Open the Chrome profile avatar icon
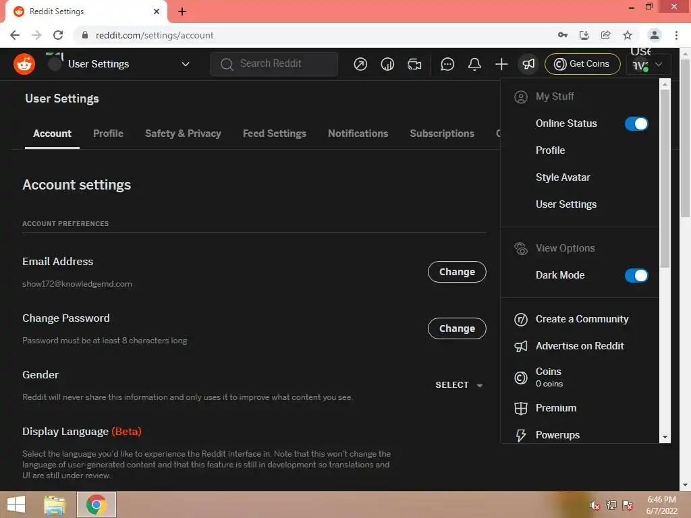The image size is (691, 518). (x=655, y=35)
